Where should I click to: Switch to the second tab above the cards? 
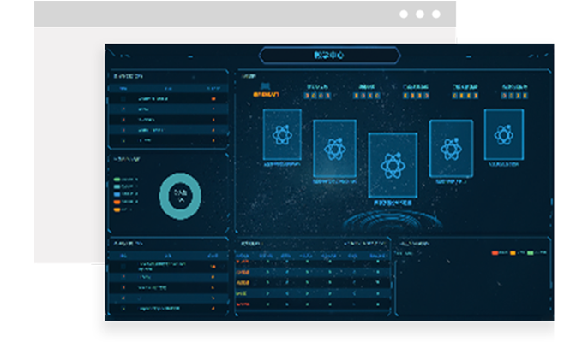click(317, 91)
